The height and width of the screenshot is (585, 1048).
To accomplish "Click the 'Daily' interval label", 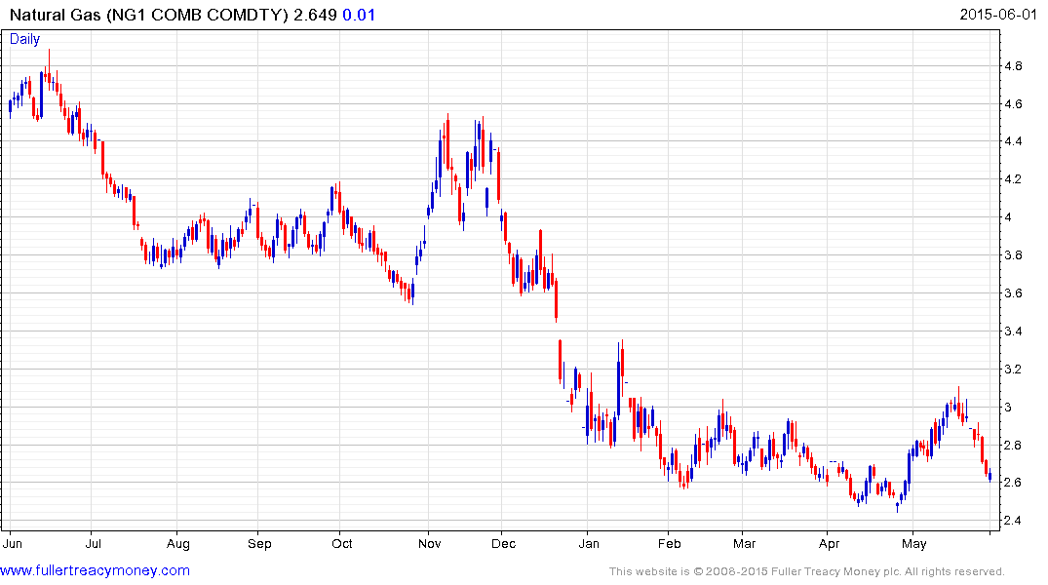I will point(24,39).
